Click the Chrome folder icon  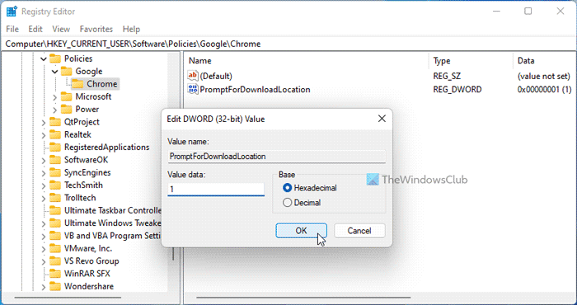[77, 84]
